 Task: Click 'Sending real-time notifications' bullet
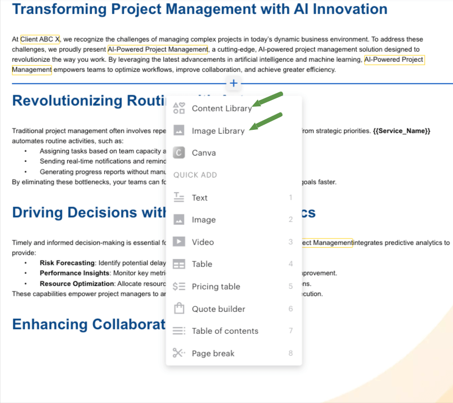point(102,161)
